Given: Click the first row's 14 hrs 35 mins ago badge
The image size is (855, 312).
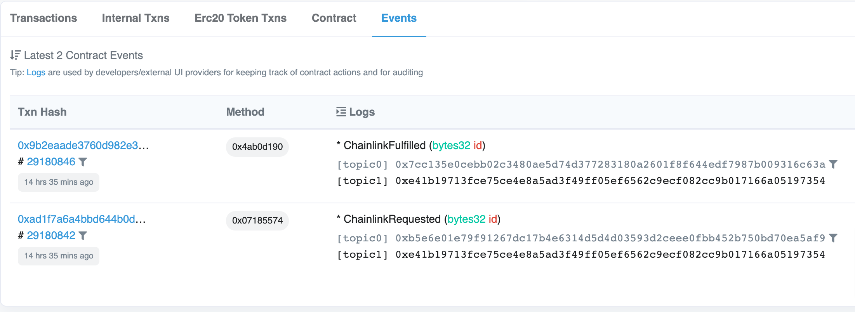Looking at the screenshot, I should [x=59, y=182].
